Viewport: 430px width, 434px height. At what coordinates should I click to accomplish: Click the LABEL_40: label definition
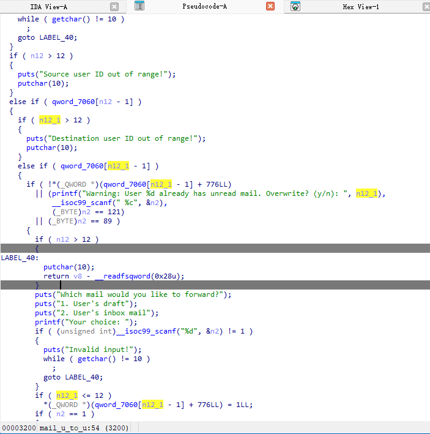pyautogui.click(x=20, y=258)
